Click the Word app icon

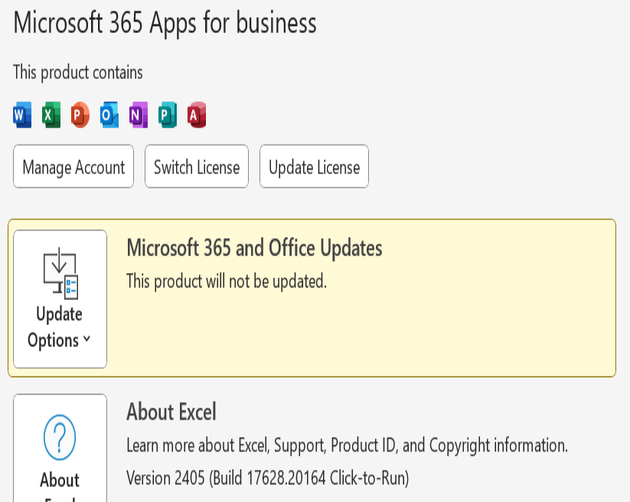[22, 116]
